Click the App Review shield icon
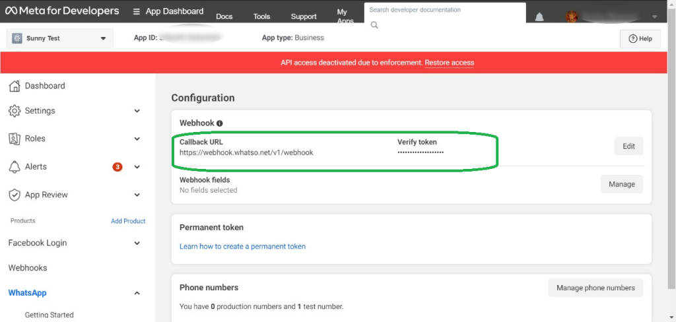Screen dimensions: 676x322 click(15, 195)
